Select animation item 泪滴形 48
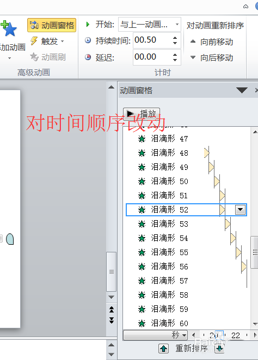Image resolution: width=258 pixels, height=360 pixels. (x=186, y=153)
